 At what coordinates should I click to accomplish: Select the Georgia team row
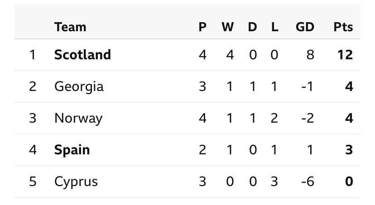tap(79, 86)
